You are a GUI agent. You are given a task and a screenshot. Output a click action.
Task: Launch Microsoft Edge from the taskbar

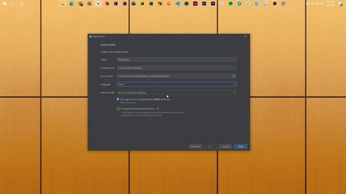click(72, 4)
